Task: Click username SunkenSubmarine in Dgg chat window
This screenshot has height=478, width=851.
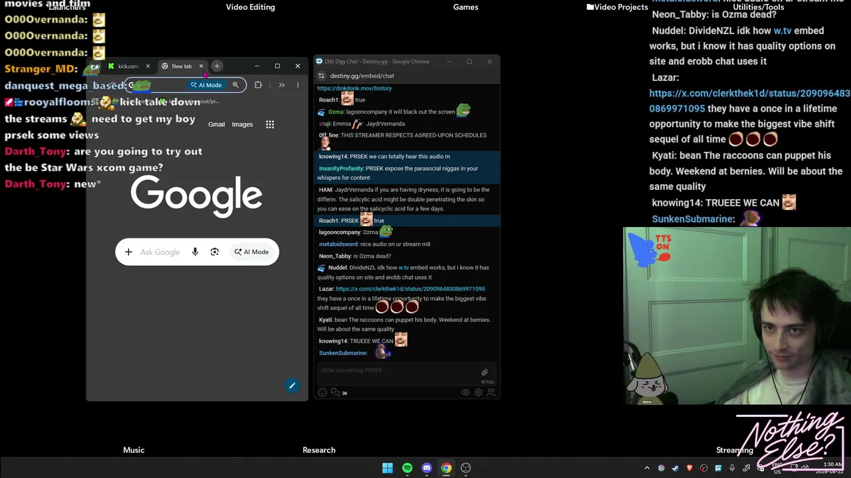Action: 342,353
